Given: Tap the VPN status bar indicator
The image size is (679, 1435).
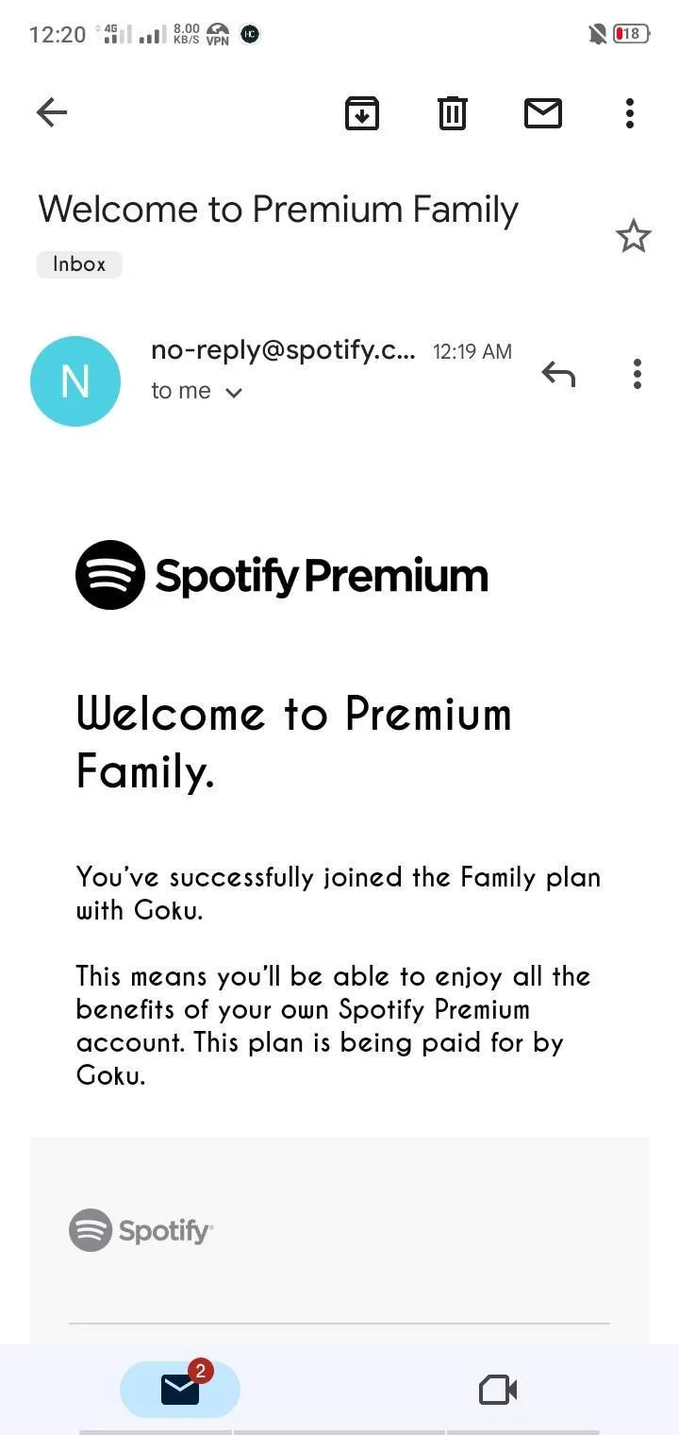Looking at the screenshot, I should pos(218,35).
